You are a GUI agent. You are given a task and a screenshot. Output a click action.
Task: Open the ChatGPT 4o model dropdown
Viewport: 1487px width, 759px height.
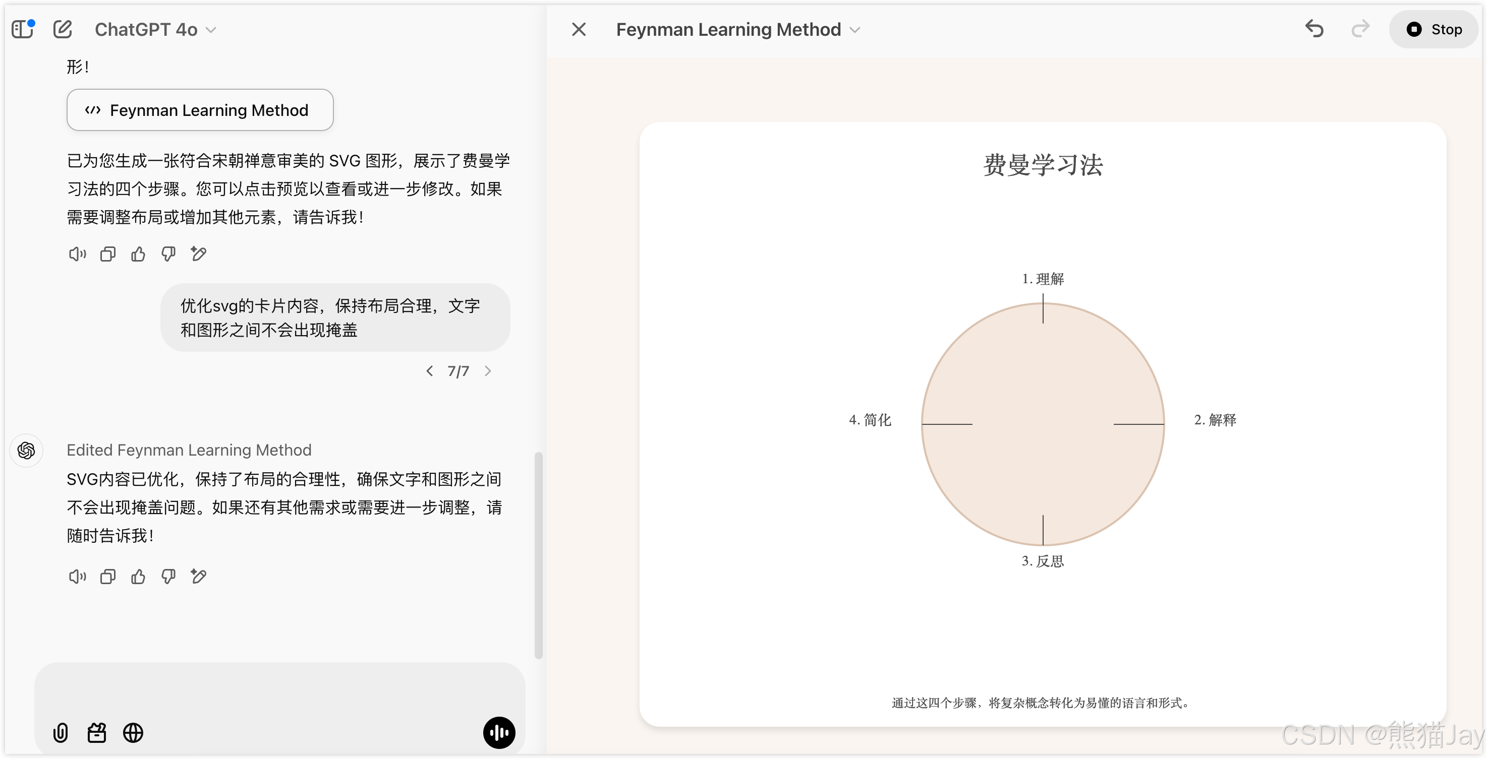coord(155,29)
